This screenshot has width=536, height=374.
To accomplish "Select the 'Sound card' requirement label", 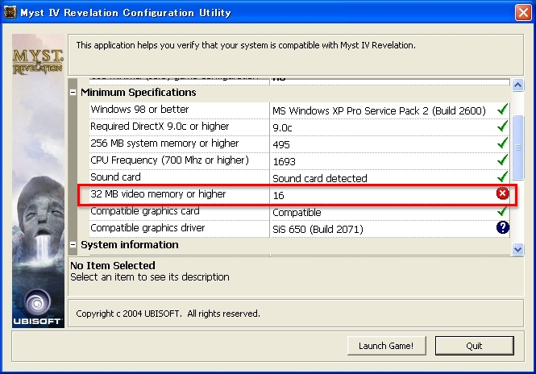I will click(x=115, y=177).
